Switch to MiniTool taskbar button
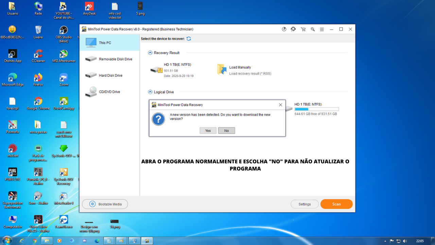This screenshot has width=435, height=245. (147, 241)
